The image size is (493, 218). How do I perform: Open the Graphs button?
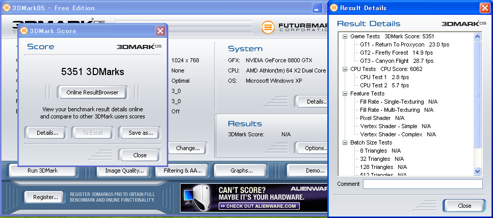click(240, 171)
